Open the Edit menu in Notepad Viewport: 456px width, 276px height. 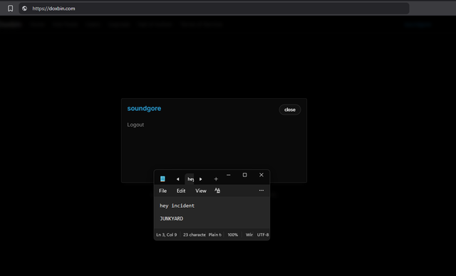(181, 191)
